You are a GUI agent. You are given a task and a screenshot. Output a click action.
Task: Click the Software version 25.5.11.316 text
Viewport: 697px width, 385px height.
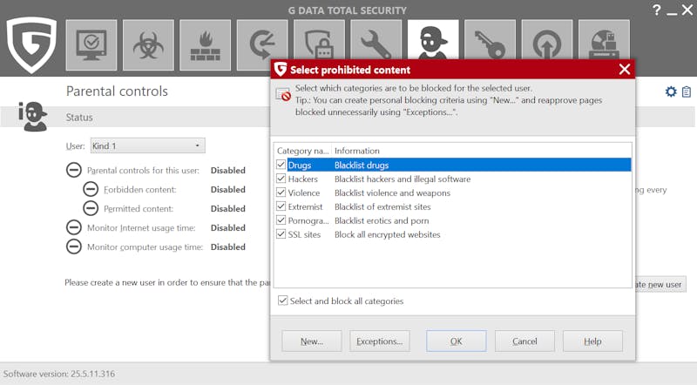point(59,374)
